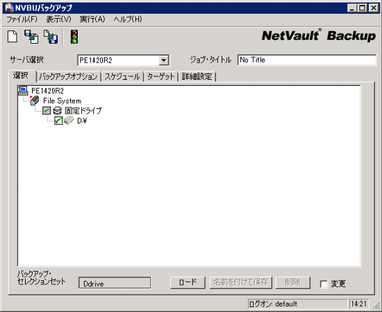This screenshot has height=312, width=382.
Task: Click the Save job floppy toolbar icon
Action: point(51,37)
